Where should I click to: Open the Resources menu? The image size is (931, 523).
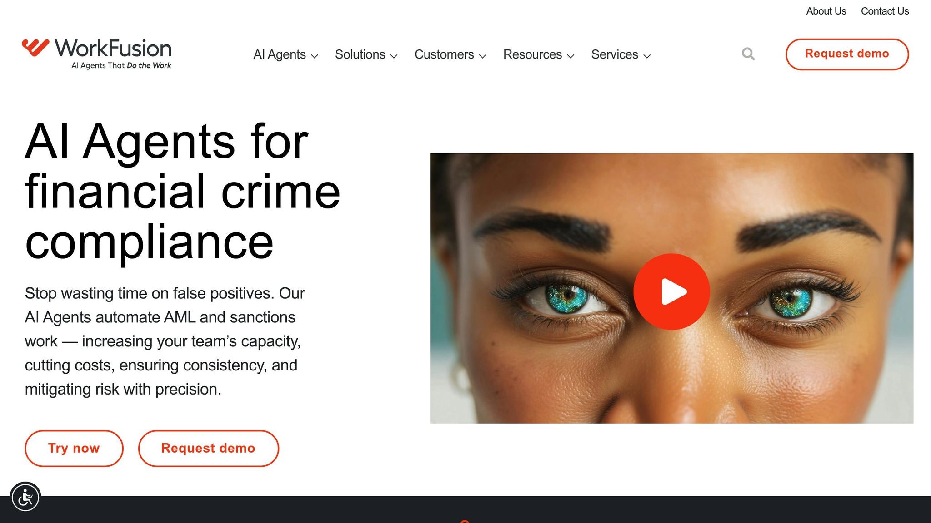tap(539, 54)
